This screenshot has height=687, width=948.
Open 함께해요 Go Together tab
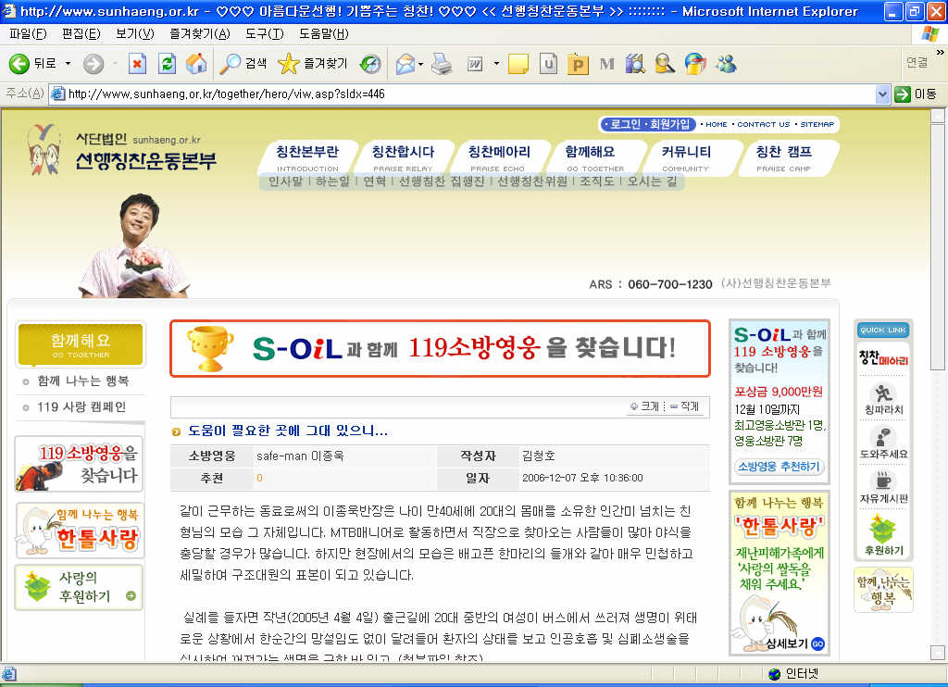tap(595, 157)
